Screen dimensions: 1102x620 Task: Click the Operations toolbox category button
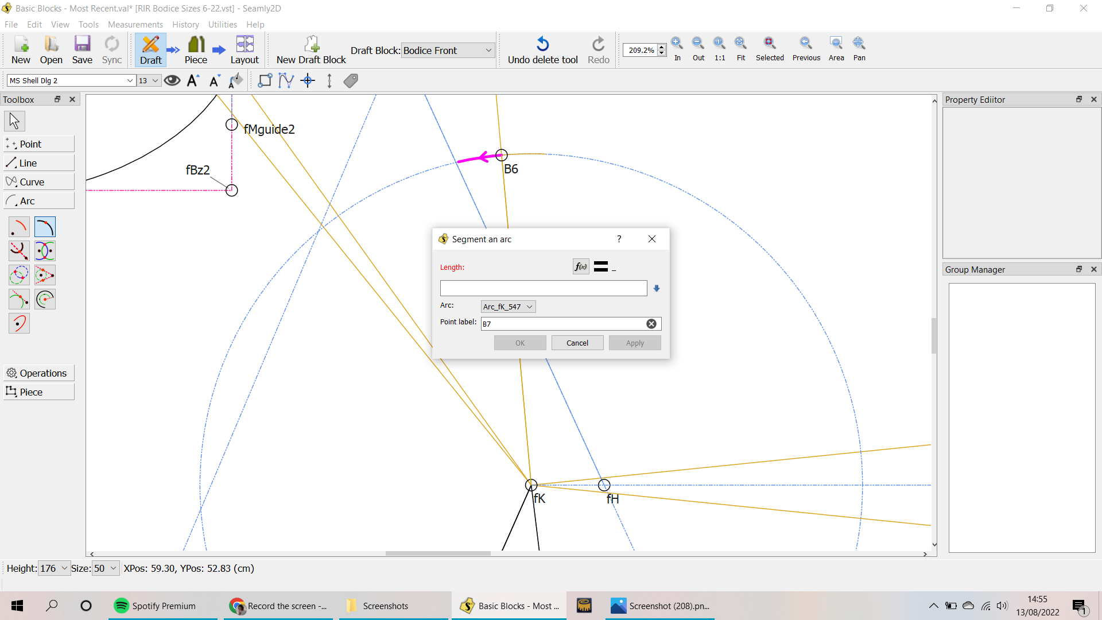(38, 373)
